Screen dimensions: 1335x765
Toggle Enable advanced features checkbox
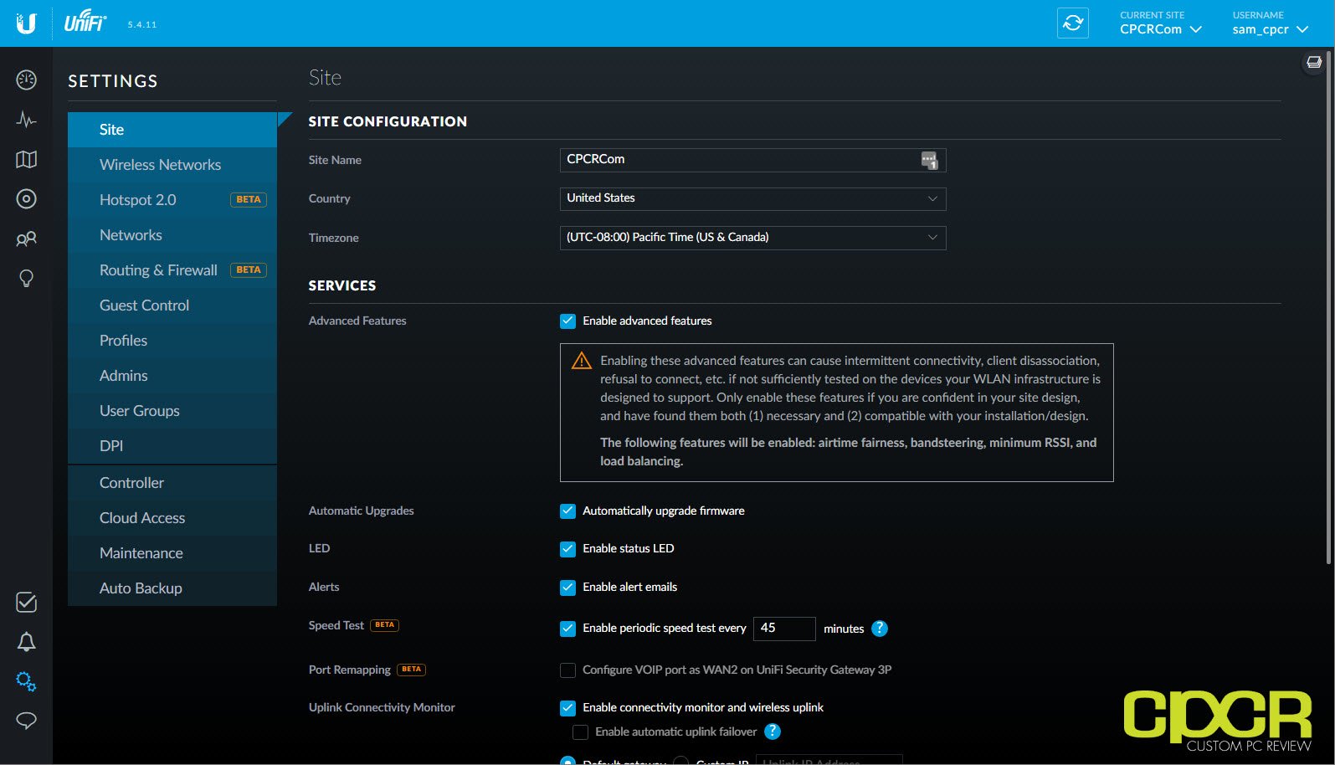(x=567, y=321)
